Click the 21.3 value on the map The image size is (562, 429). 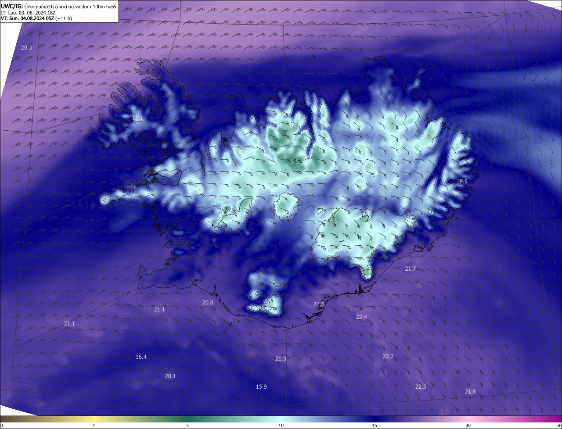[281, 358]
